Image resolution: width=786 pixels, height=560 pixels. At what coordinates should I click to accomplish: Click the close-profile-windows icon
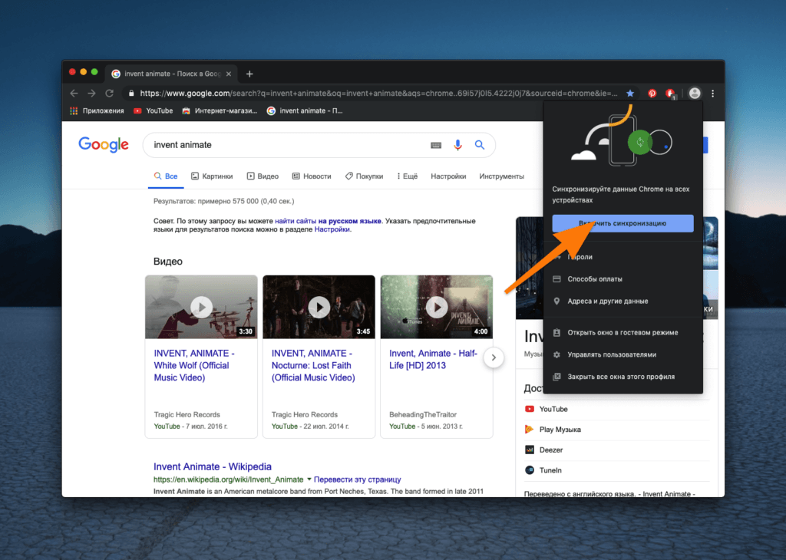tap(556, 377)
